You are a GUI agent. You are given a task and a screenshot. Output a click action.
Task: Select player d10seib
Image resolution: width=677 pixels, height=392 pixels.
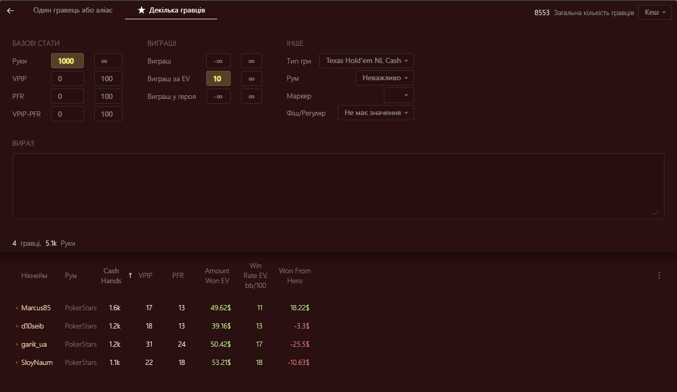[x=32, y=326]
